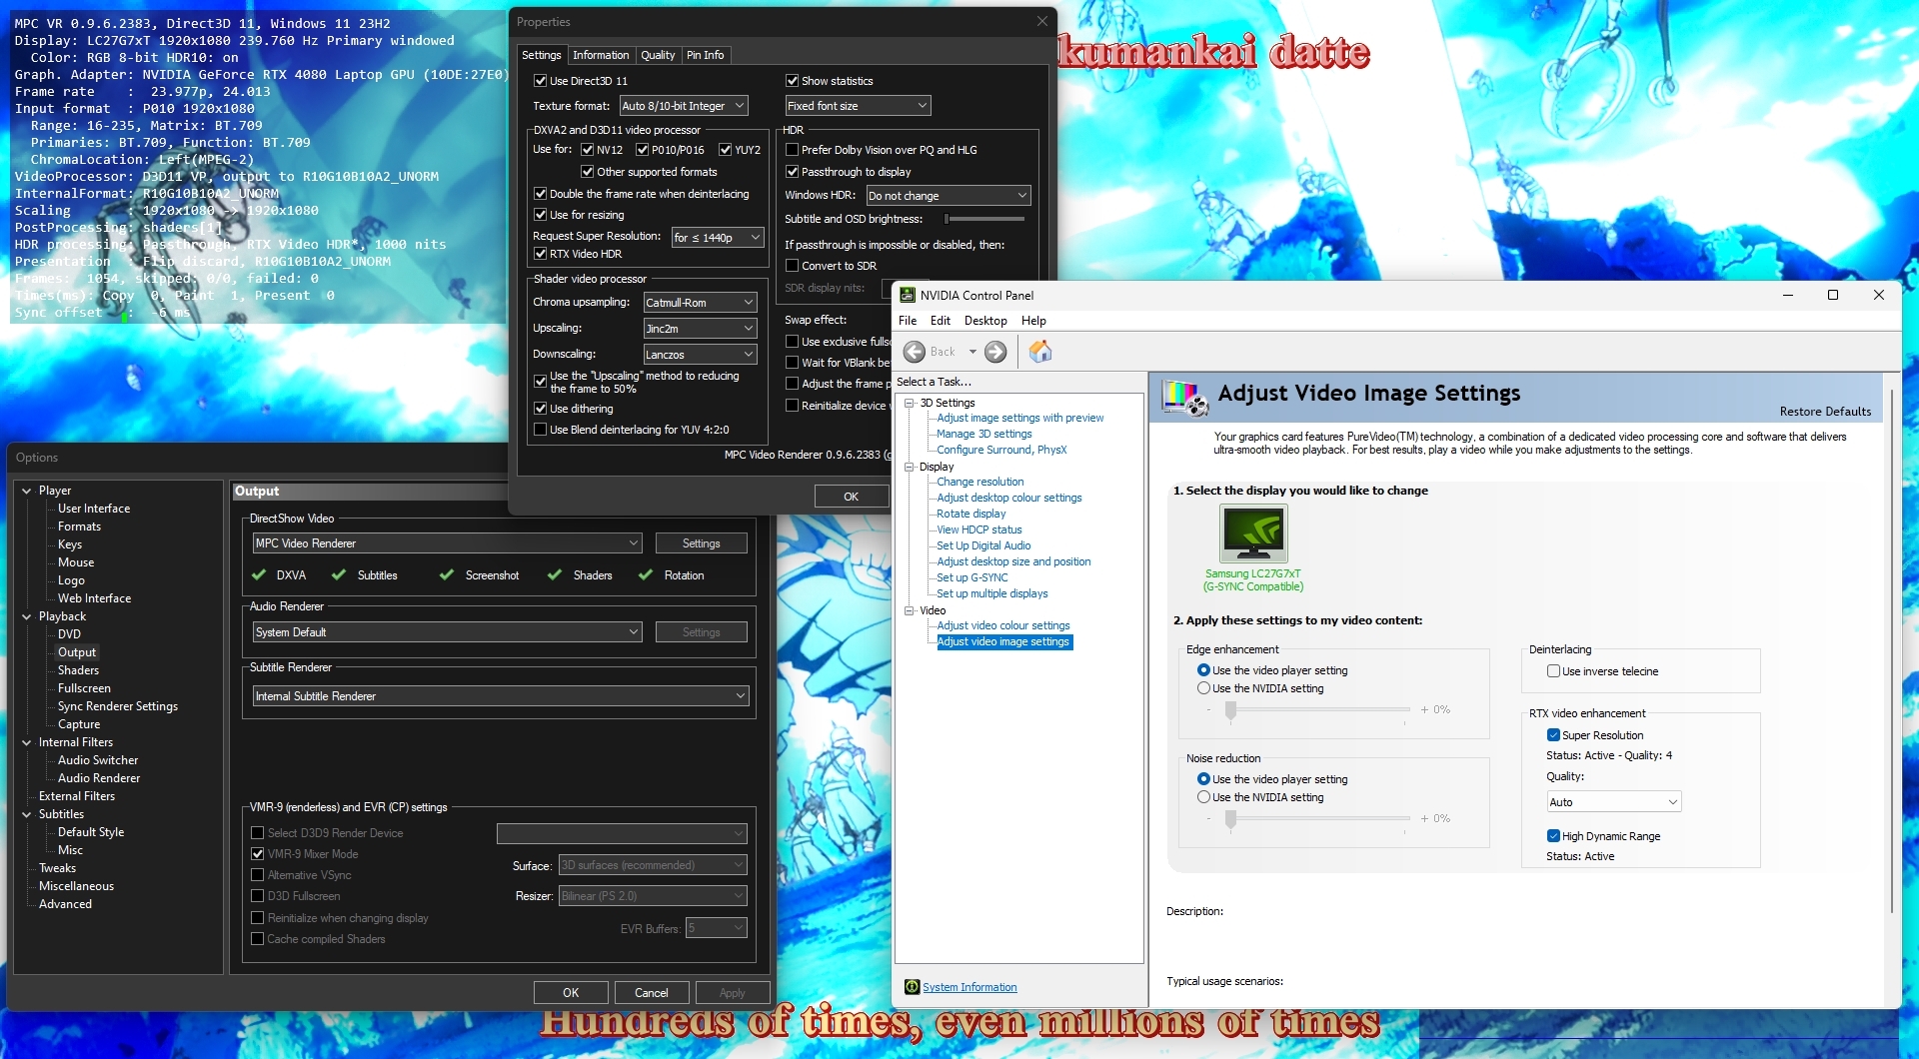Click the Forward arrow icon in NVIDIA Control Panel
Viewport: 1919px width, 1059px height.
click(x=995, y=352)
